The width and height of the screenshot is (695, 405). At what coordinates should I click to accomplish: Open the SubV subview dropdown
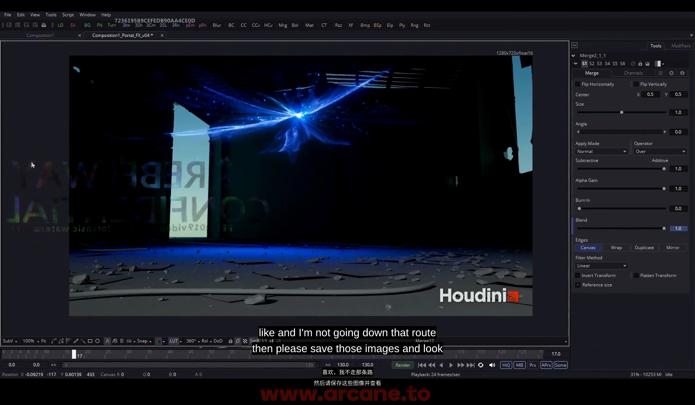tap(10, 341)
